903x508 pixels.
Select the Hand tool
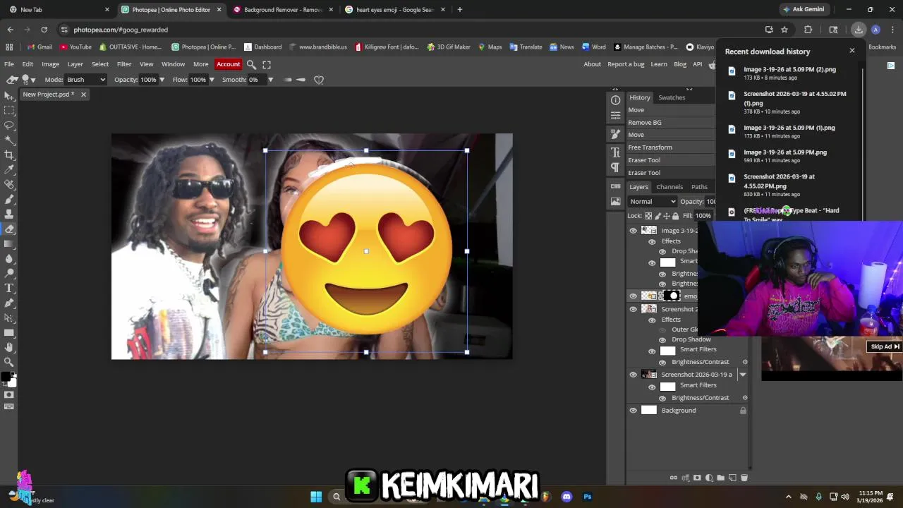[9, 348]
